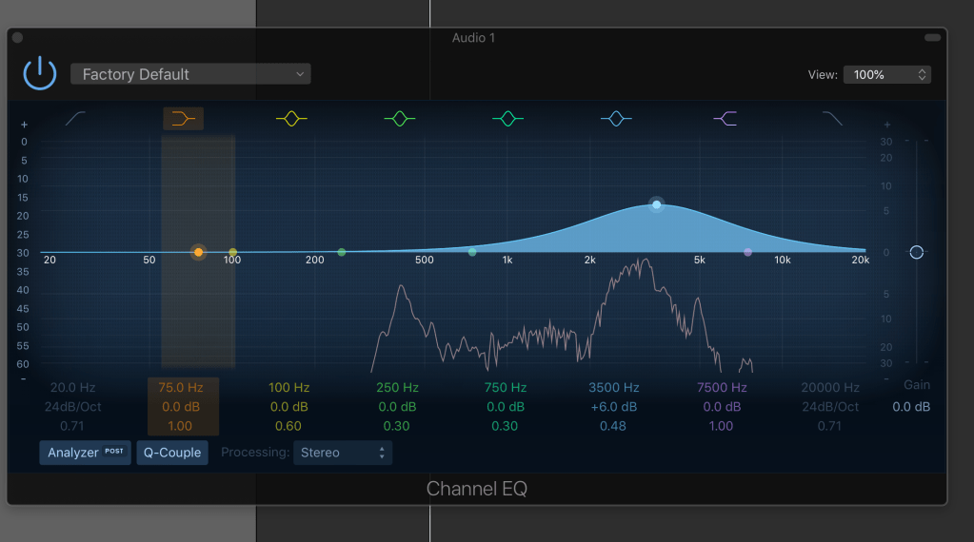This screenshot has width=974, height=542.
Task: Open the View 100% size dropdown
Action: pos(886,74)
